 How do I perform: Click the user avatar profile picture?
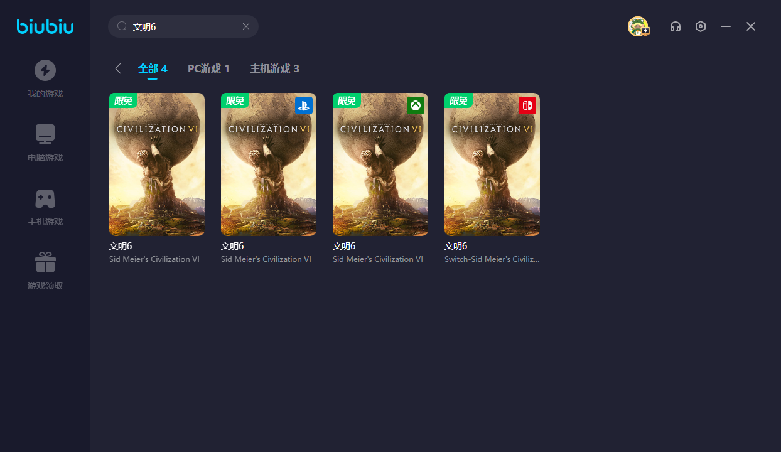coord(638,26)
